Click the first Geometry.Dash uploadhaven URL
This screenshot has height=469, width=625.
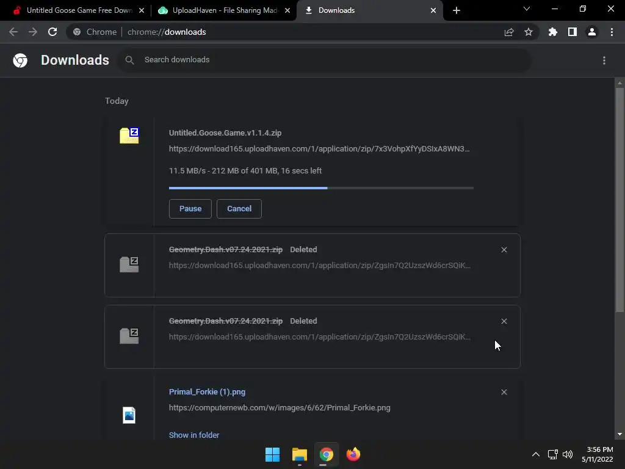point(320,265)
